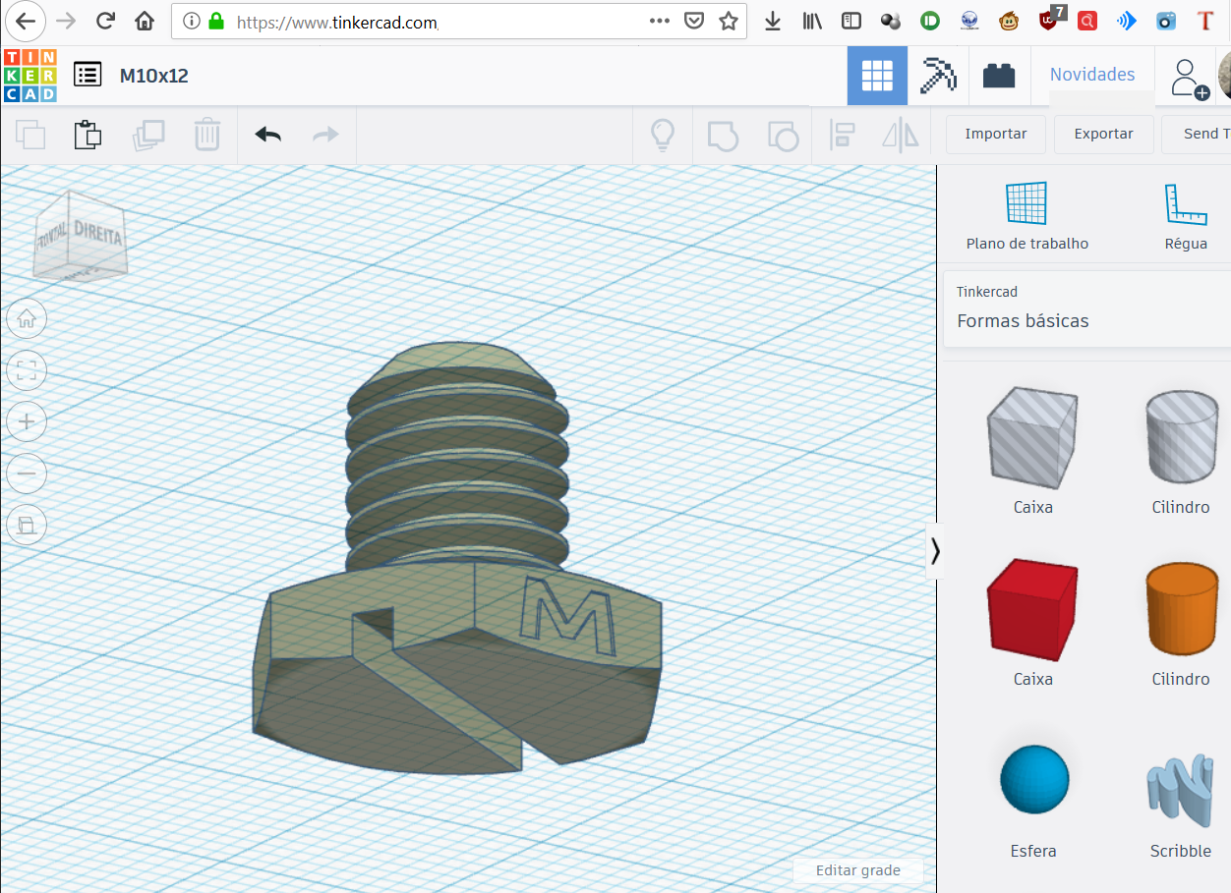The height and width of the screenshot is (893, 1231).
Task: Click the Send To button
Action: pos(1197,135)
